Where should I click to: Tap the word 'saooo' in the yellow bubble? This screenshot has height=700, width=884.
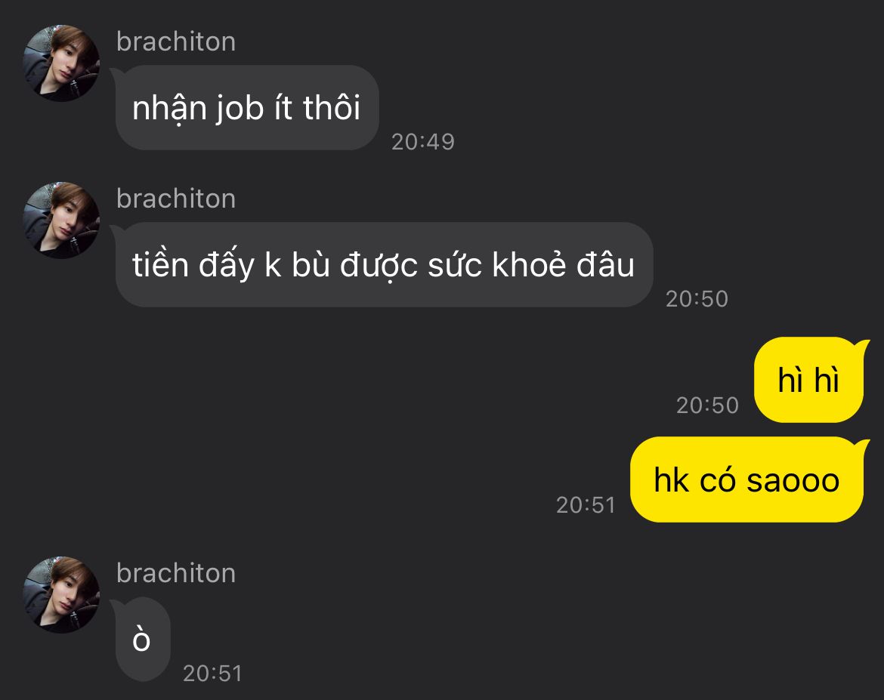coord(793,481)
